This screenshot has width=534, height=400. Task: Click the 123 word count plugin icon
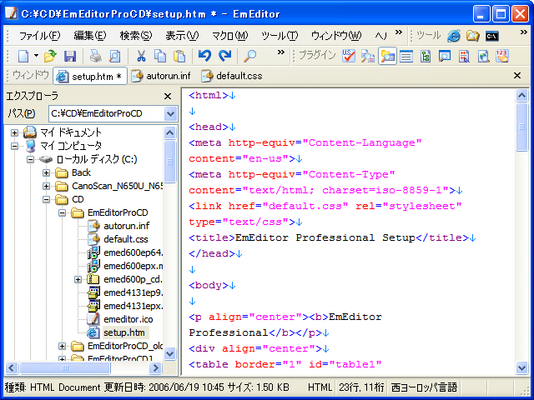pos(502,56)
